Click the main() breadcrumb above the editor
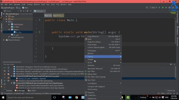 click(x=58, y=16)
